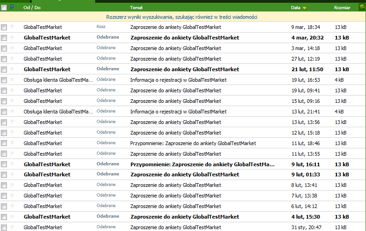Click 13 kB size in 11 lut, 13:55 row
The width and height of the screenshot is (366, 231).
(341, 154)
